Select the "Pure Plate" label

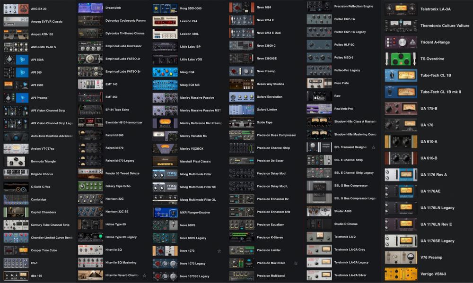342,83
